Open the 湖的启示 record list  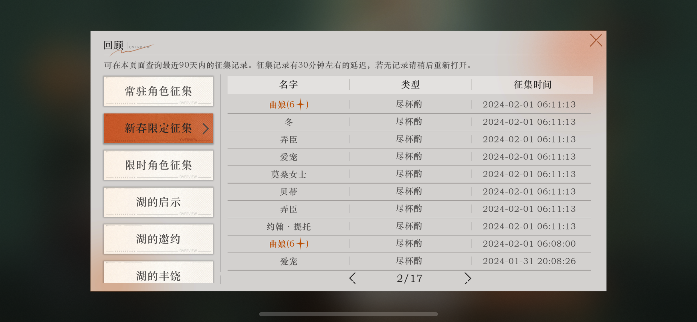(158, 202)
